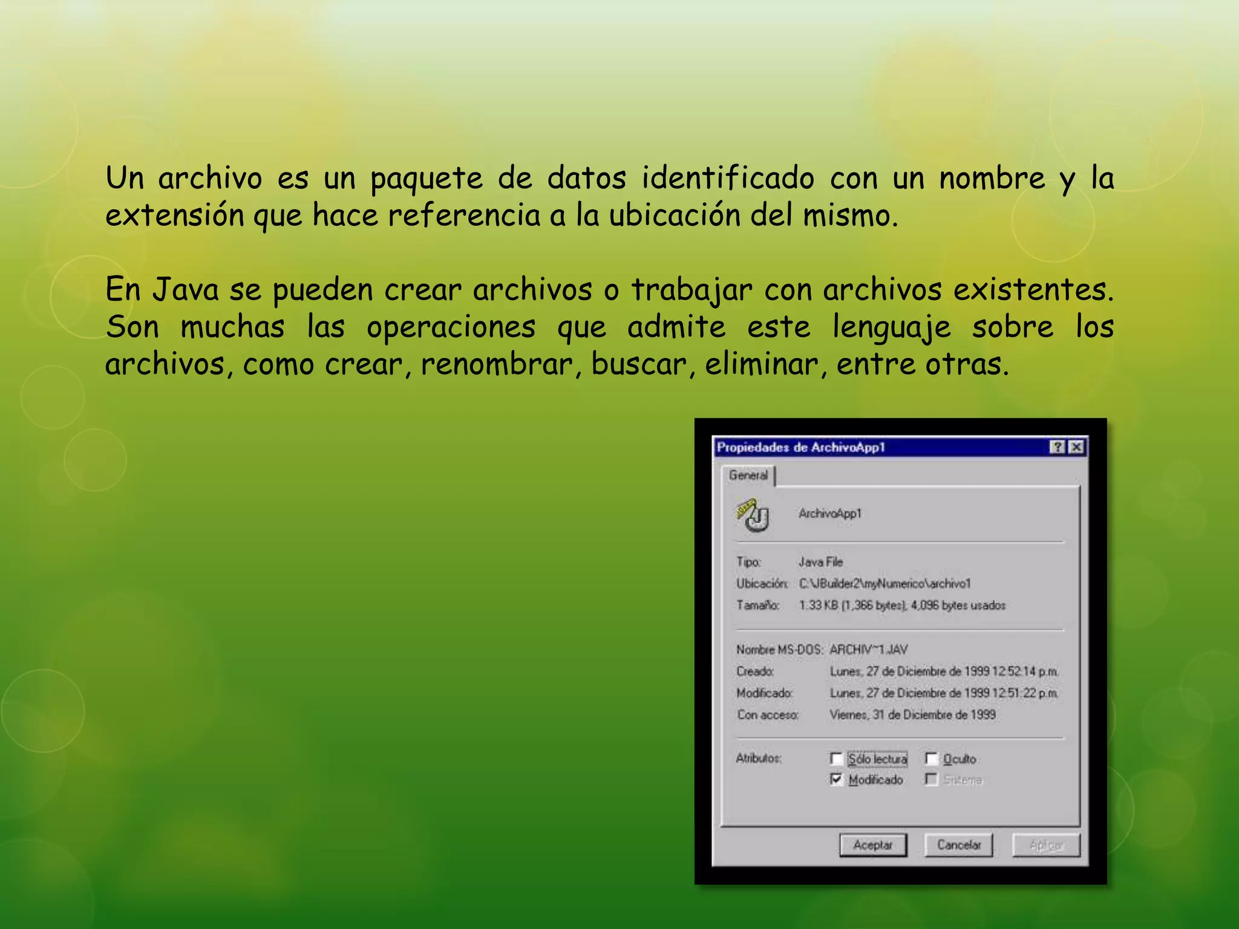Screen dimensions: 1239x929
Task: Click the slide paragraph starting 'En Java se pueden'
Action: click(610, 327)
